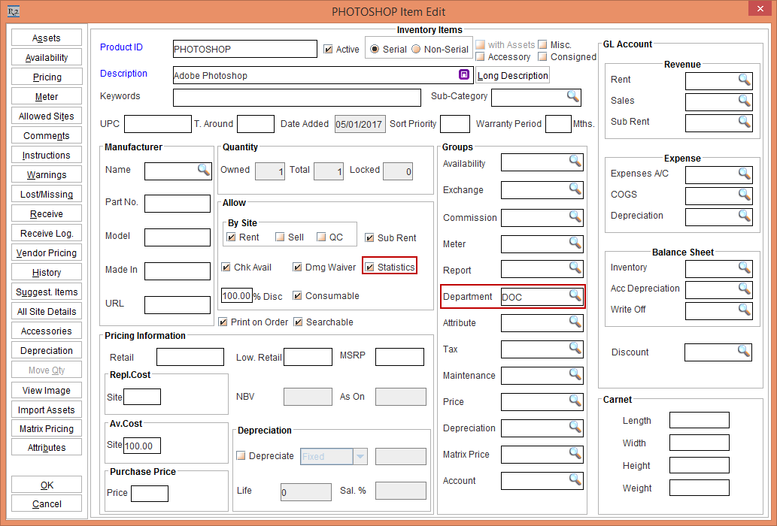Click the % Disc input field
777x526 pixels.
point(237,296)
